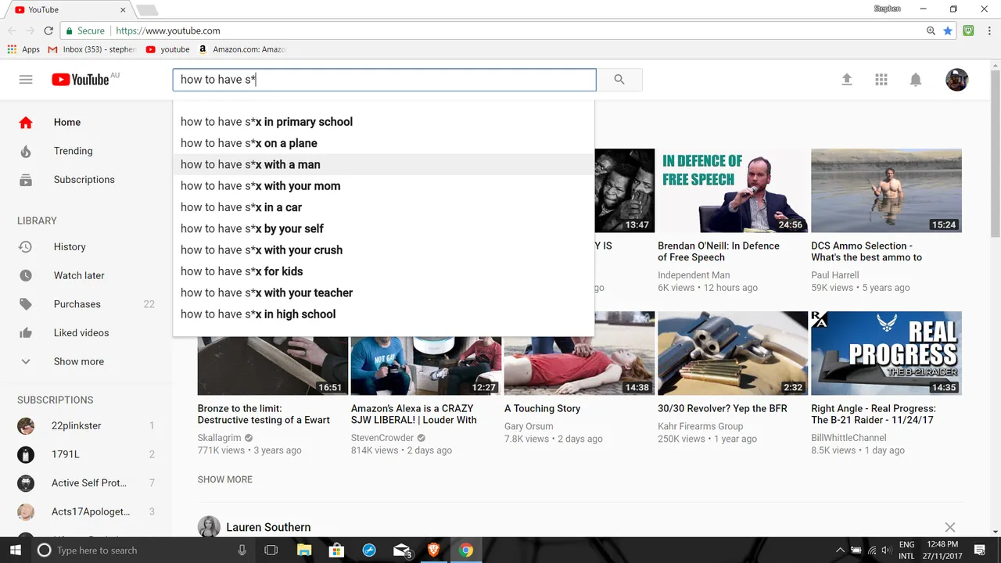Screen dimensions: 1001x563
Task: Bookmark the page with the star icon
Action: (x=948, y=30)
